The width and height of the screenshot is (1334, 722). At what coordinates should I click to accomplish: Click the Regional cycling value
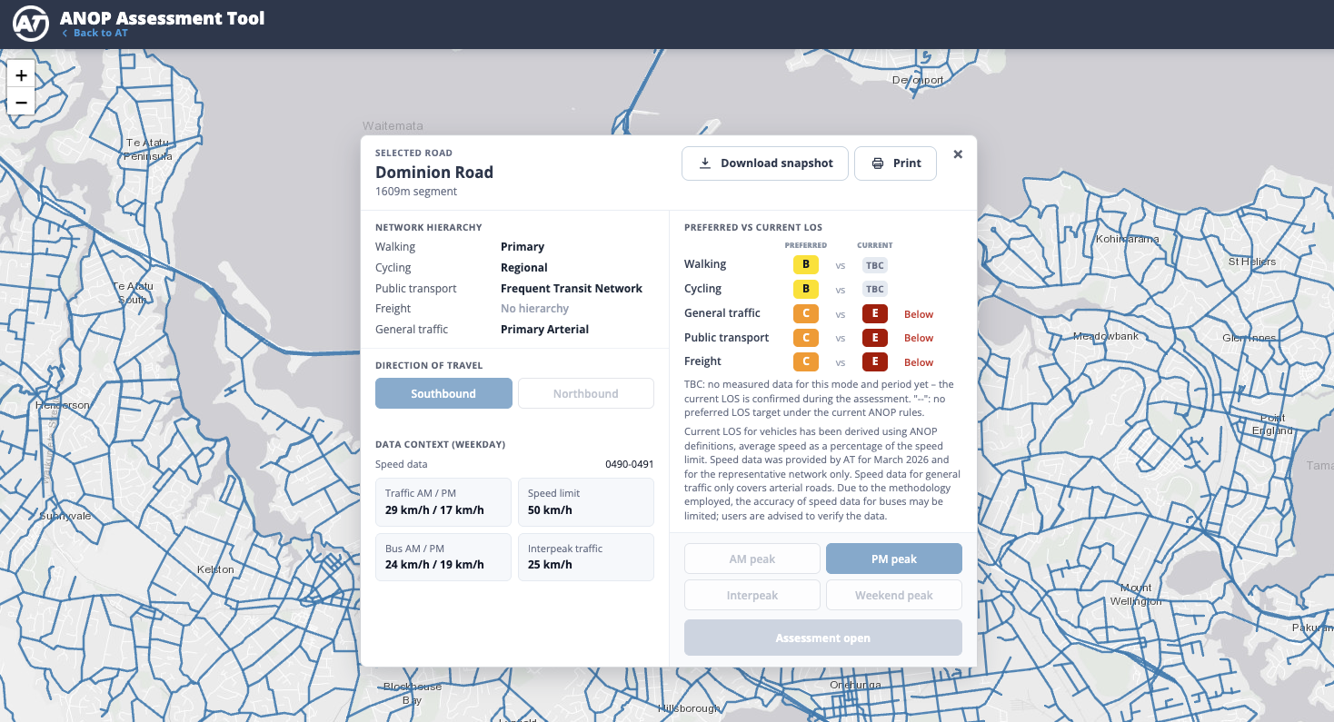[524, 268]
